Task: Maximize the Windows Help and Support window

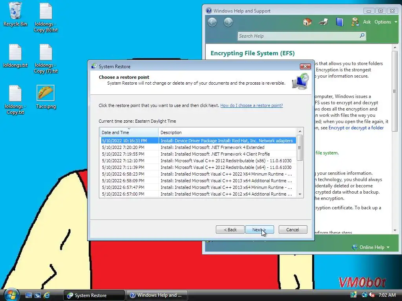Action: 381,11
